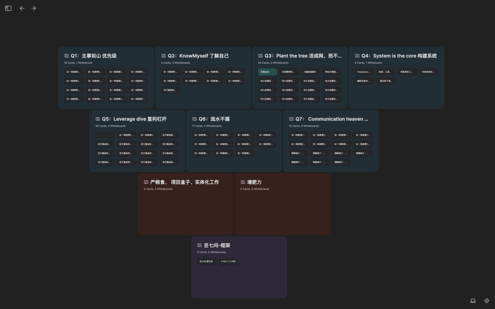
Task: Open the Q1：主事如山 优先级 title
Action: 94,56
